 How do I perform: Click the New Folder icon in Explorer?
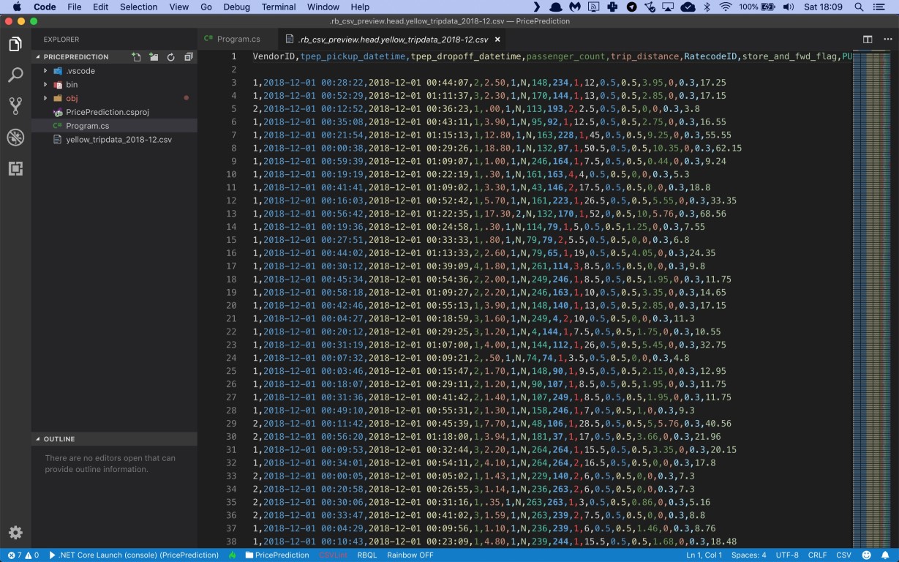(154, 57)
